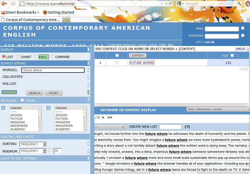
Task: Open help icon beside CLICK TO SEE OPTIONS
Action: [88, 159]
